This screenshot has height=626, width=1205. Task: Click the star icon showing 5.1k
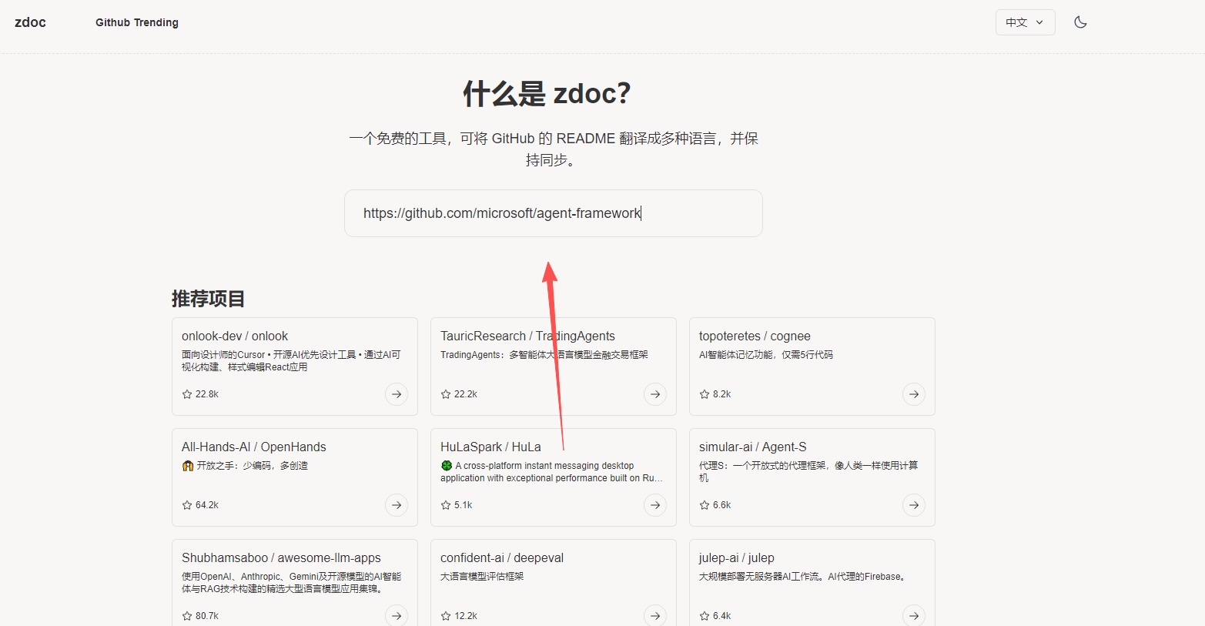pyautogui.click(x=446, y=505)
